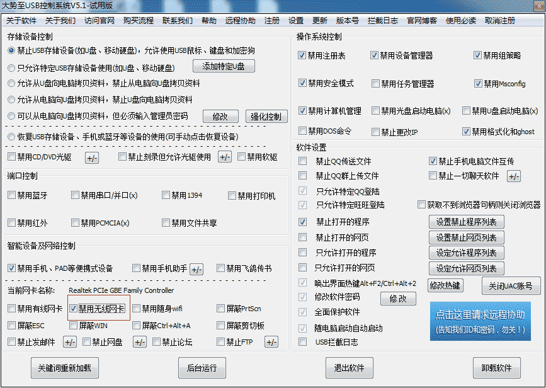Click 远程协助 in the menu bar

tap(241, 20)
